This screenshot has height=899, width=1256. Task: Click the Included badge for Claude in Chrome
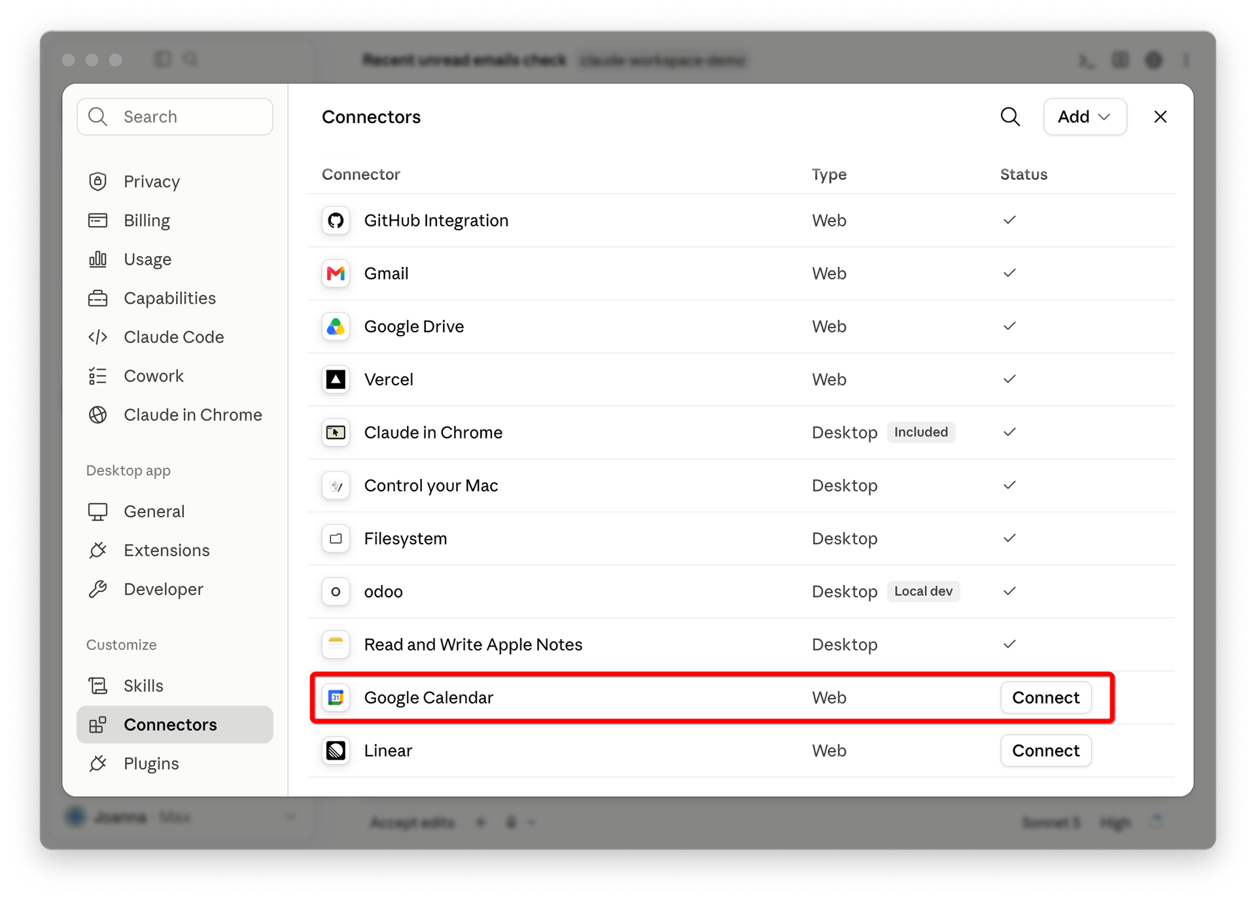pos(921,432)
